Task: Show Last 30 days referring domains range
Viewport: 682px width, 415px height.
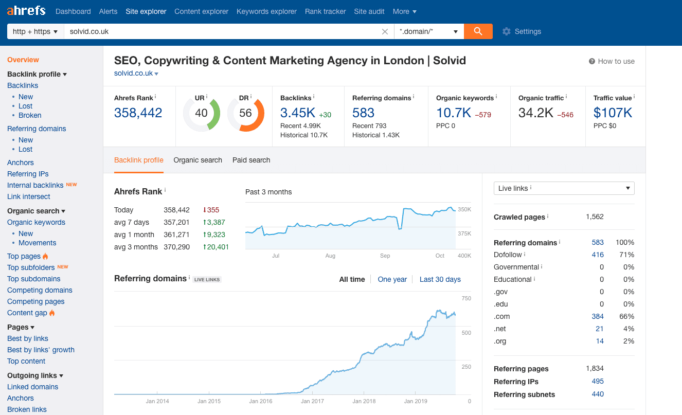Action: 440,279
